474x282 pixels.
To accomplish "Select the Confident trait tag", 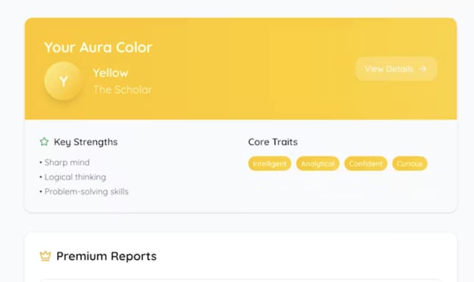I will [x=366, y=164].
